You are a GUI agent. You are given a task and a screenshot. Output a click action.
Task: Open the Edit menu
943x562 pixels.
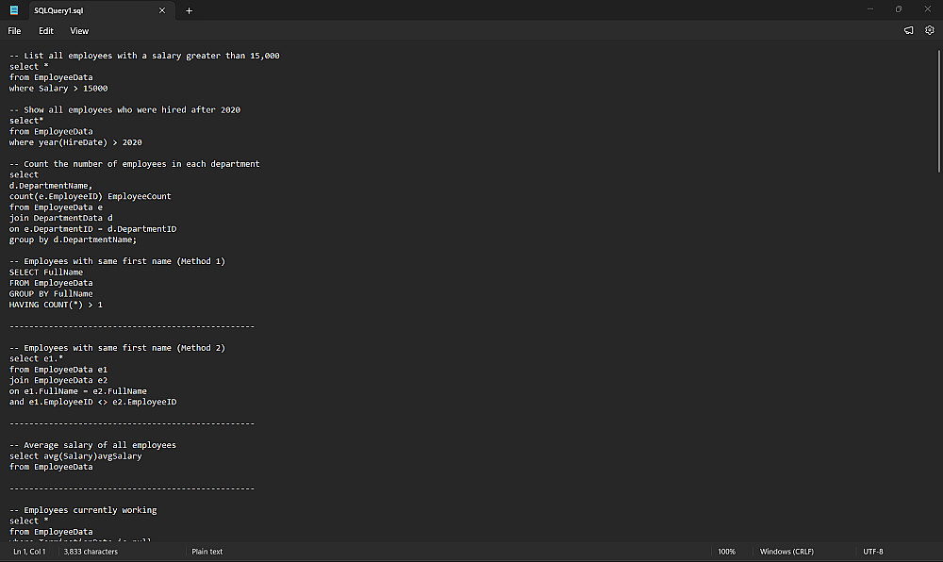tap(46, 31)
